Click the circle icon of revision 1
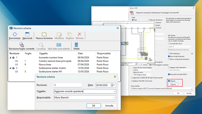Viewport: 202px width, 114px height. tap(13, 58)
